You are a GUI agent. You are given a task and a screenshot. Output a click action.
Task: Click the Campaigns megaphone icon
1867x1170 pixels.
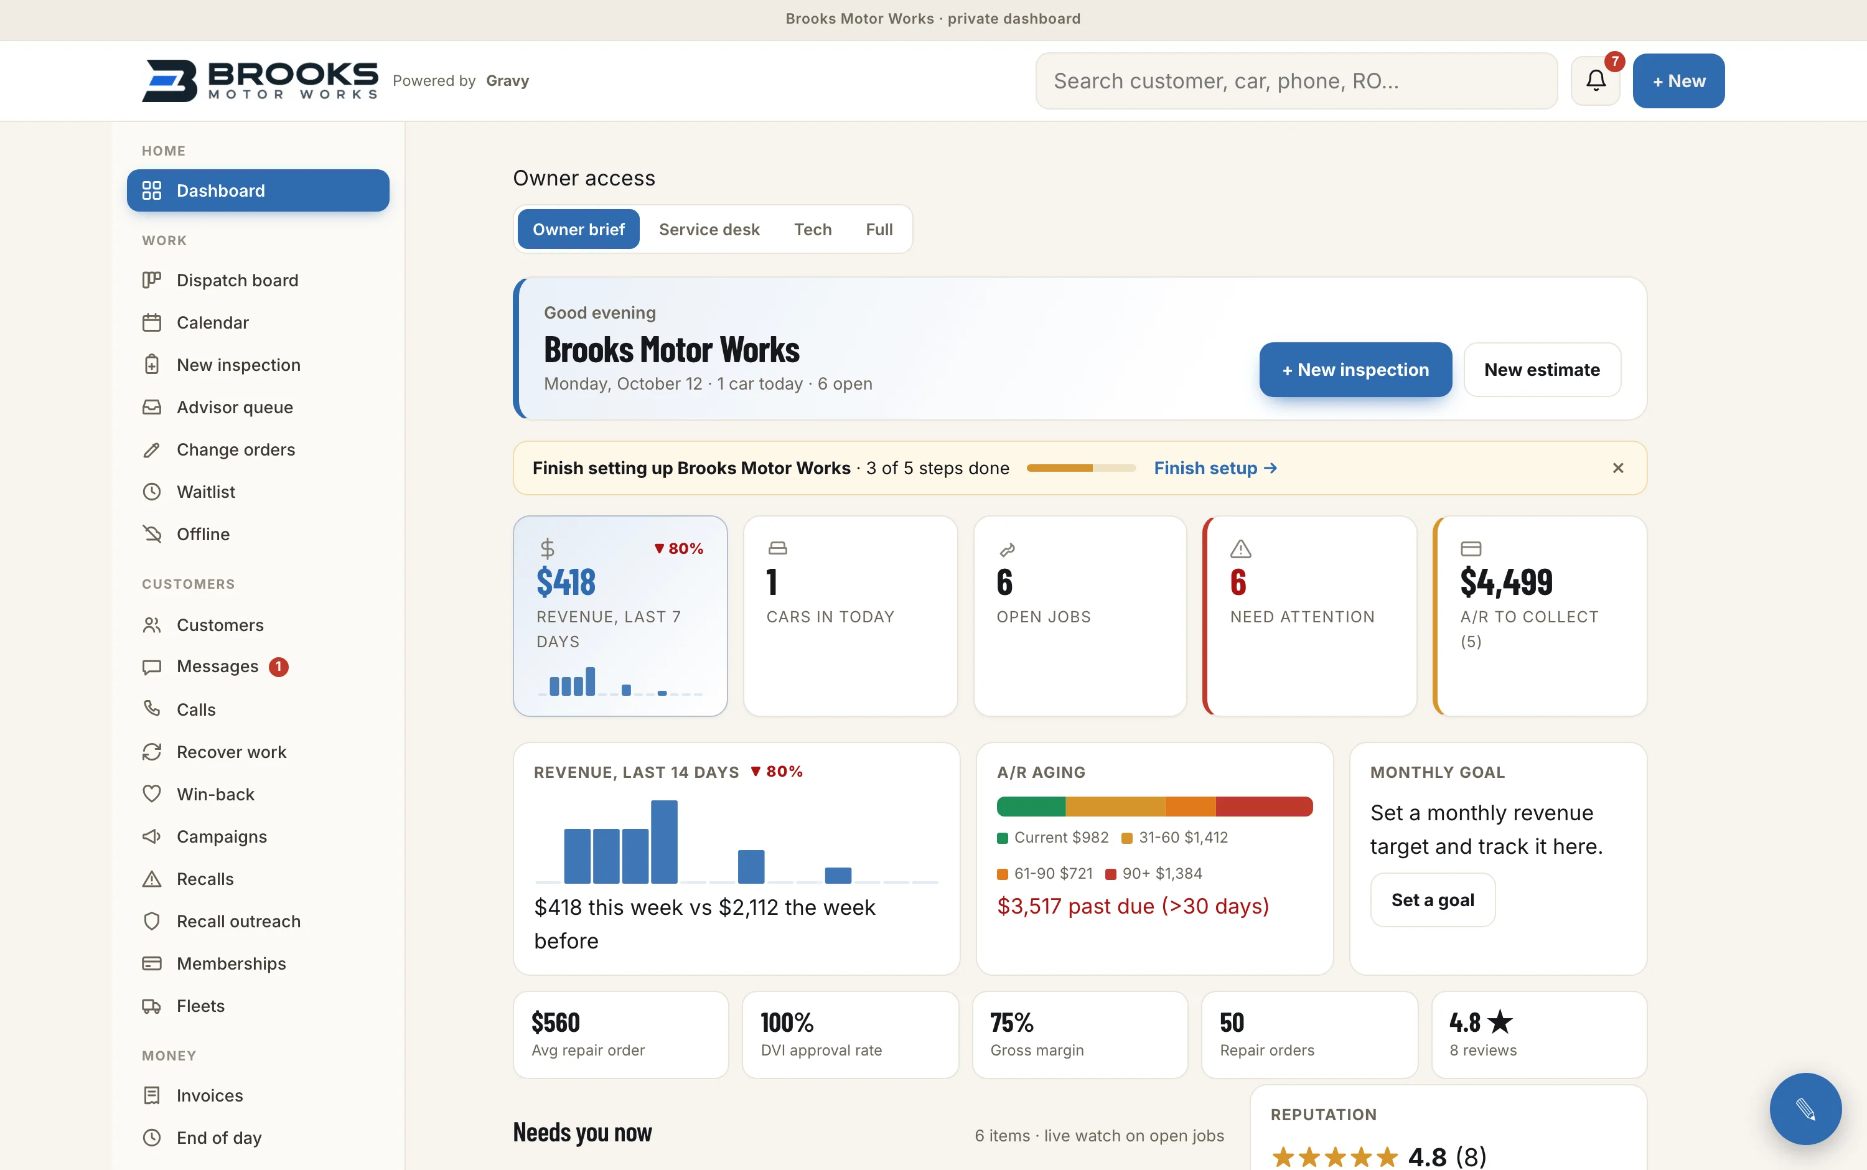pyautogui.click(x=152, y=836)
